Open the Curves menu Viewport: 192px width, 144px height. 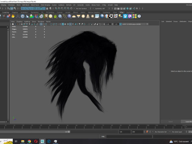(x=54, y=5)
